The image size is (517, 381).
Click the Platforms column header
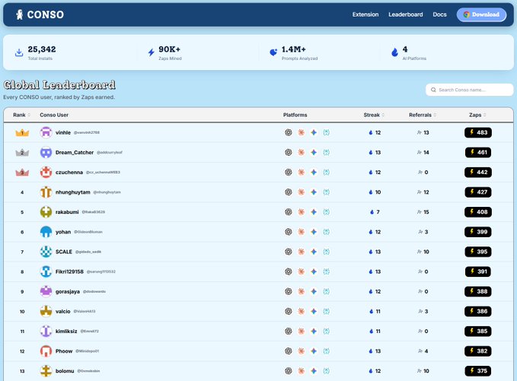coord(295,115)
